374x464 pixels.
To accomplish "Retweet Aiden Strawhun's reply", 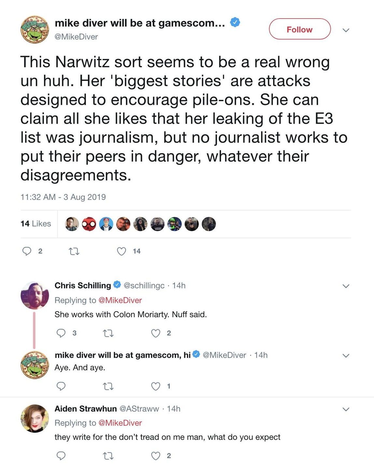I will 108,456.
